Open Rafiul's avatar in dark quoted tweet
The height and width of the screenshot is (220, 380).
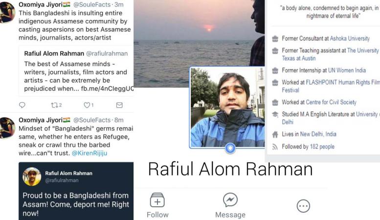(32, 176)
